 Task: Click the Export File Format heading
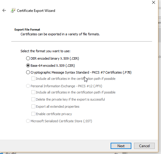point(27,30)
